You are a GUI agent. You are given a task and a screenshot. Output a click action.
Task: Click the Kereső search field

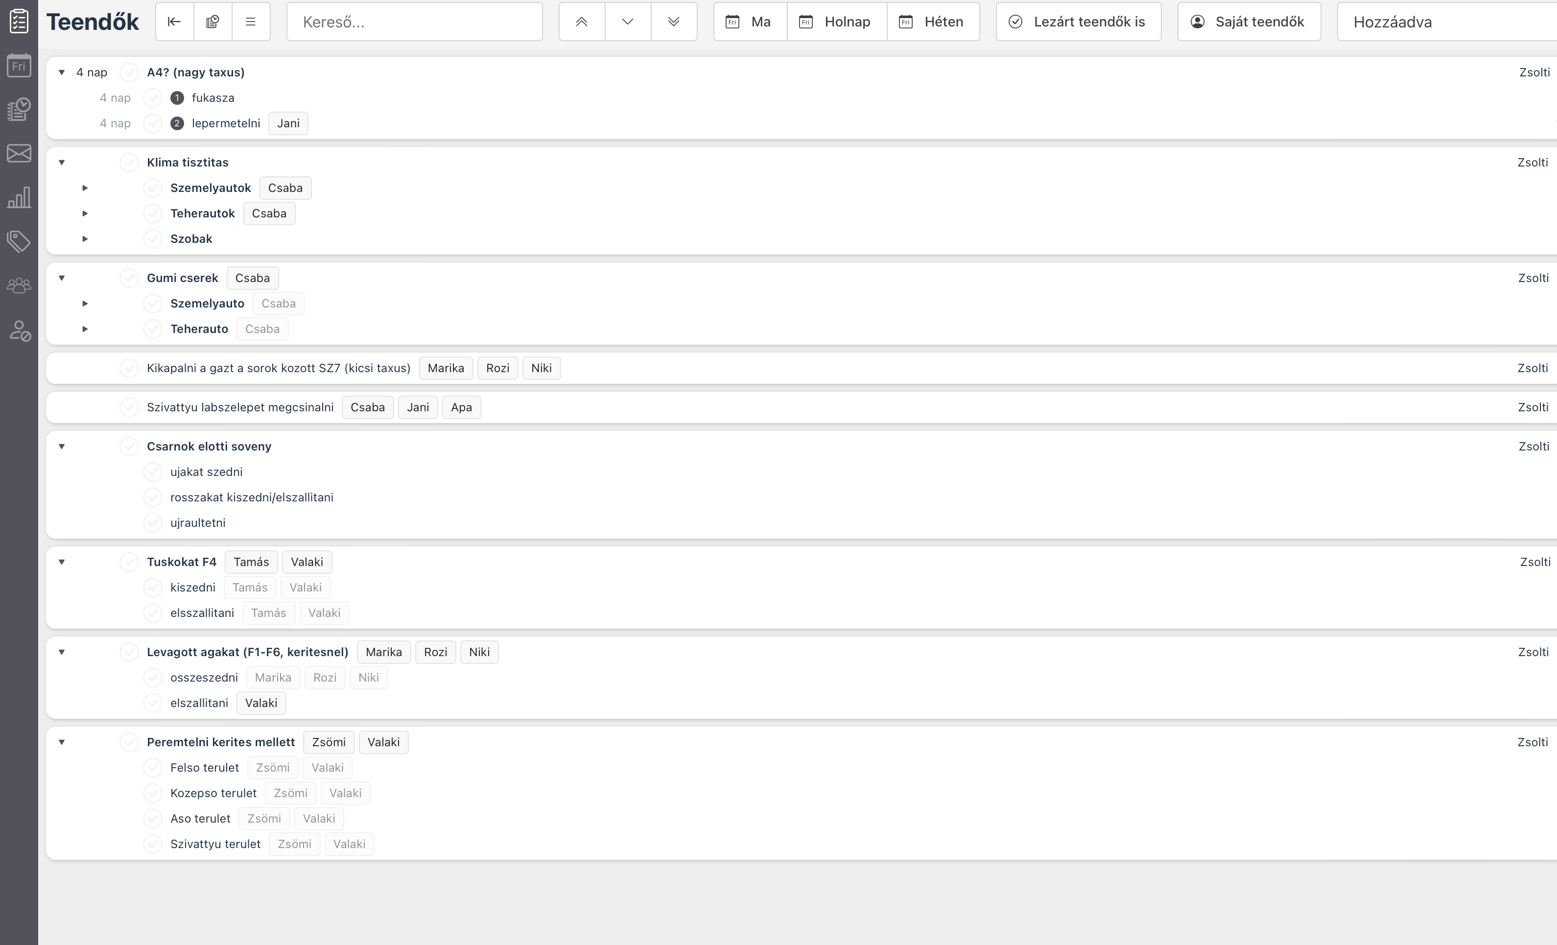click(x=415, y=22)
